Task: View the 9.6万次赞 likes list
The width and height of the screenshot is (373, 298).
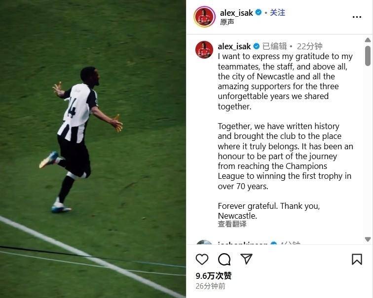Action: [213, 276]
